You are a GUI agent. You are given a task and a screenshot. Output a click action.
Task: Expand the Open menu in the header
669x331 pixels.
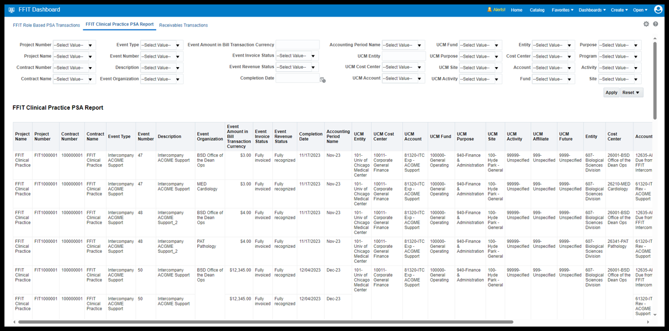[640, 10]
